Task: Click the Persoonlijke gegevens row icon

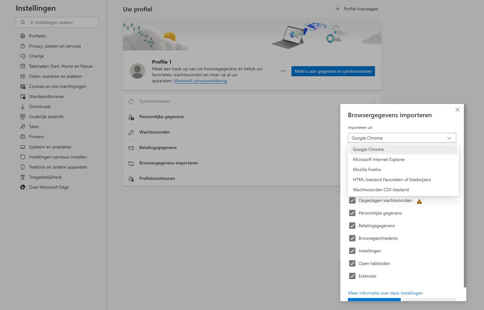Action: click(131, 117)
